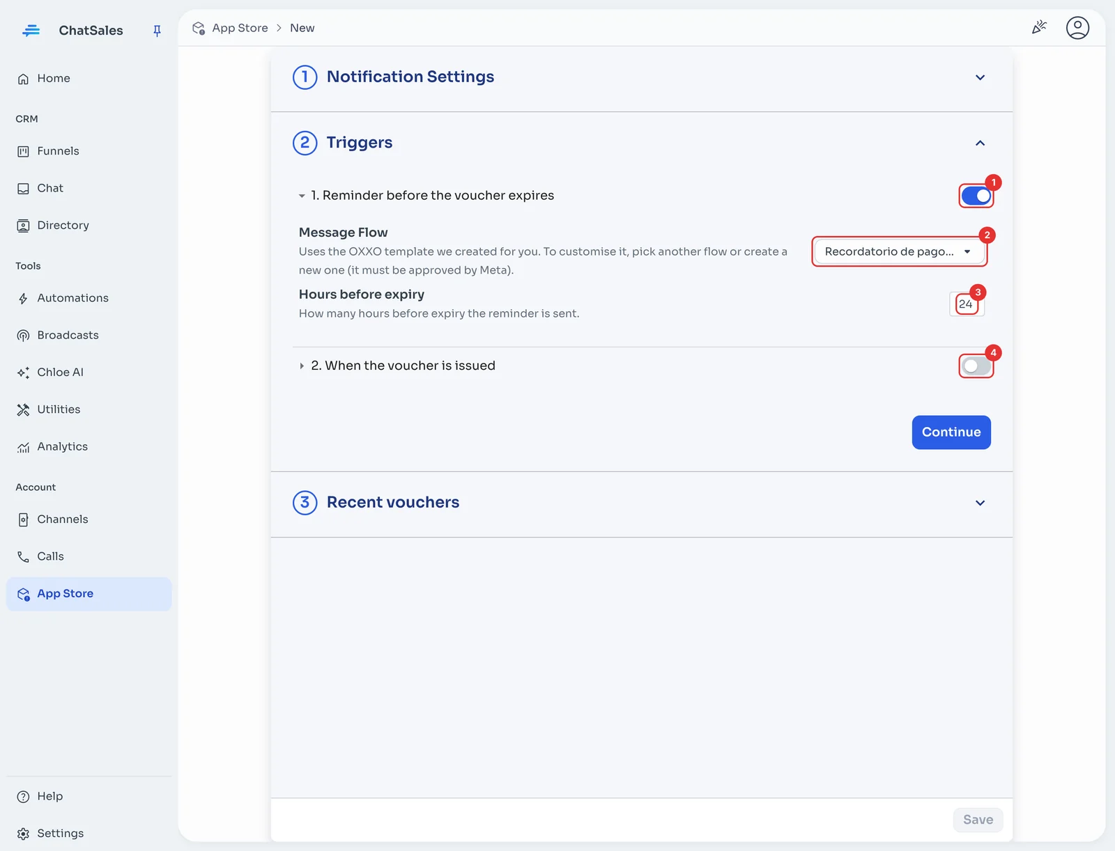The image size is (1115, 851).
Task: Click the Notification Settings heading
Action: (x=410, y=77)
